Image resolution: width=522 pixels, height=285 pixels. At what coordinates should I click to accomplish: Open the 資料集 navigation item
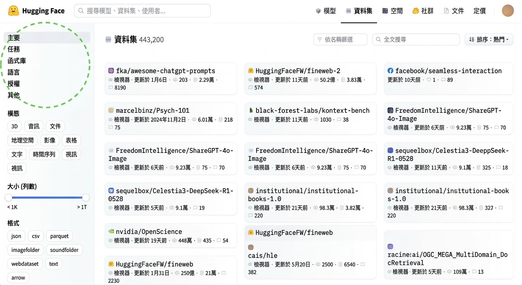(359, 11)
